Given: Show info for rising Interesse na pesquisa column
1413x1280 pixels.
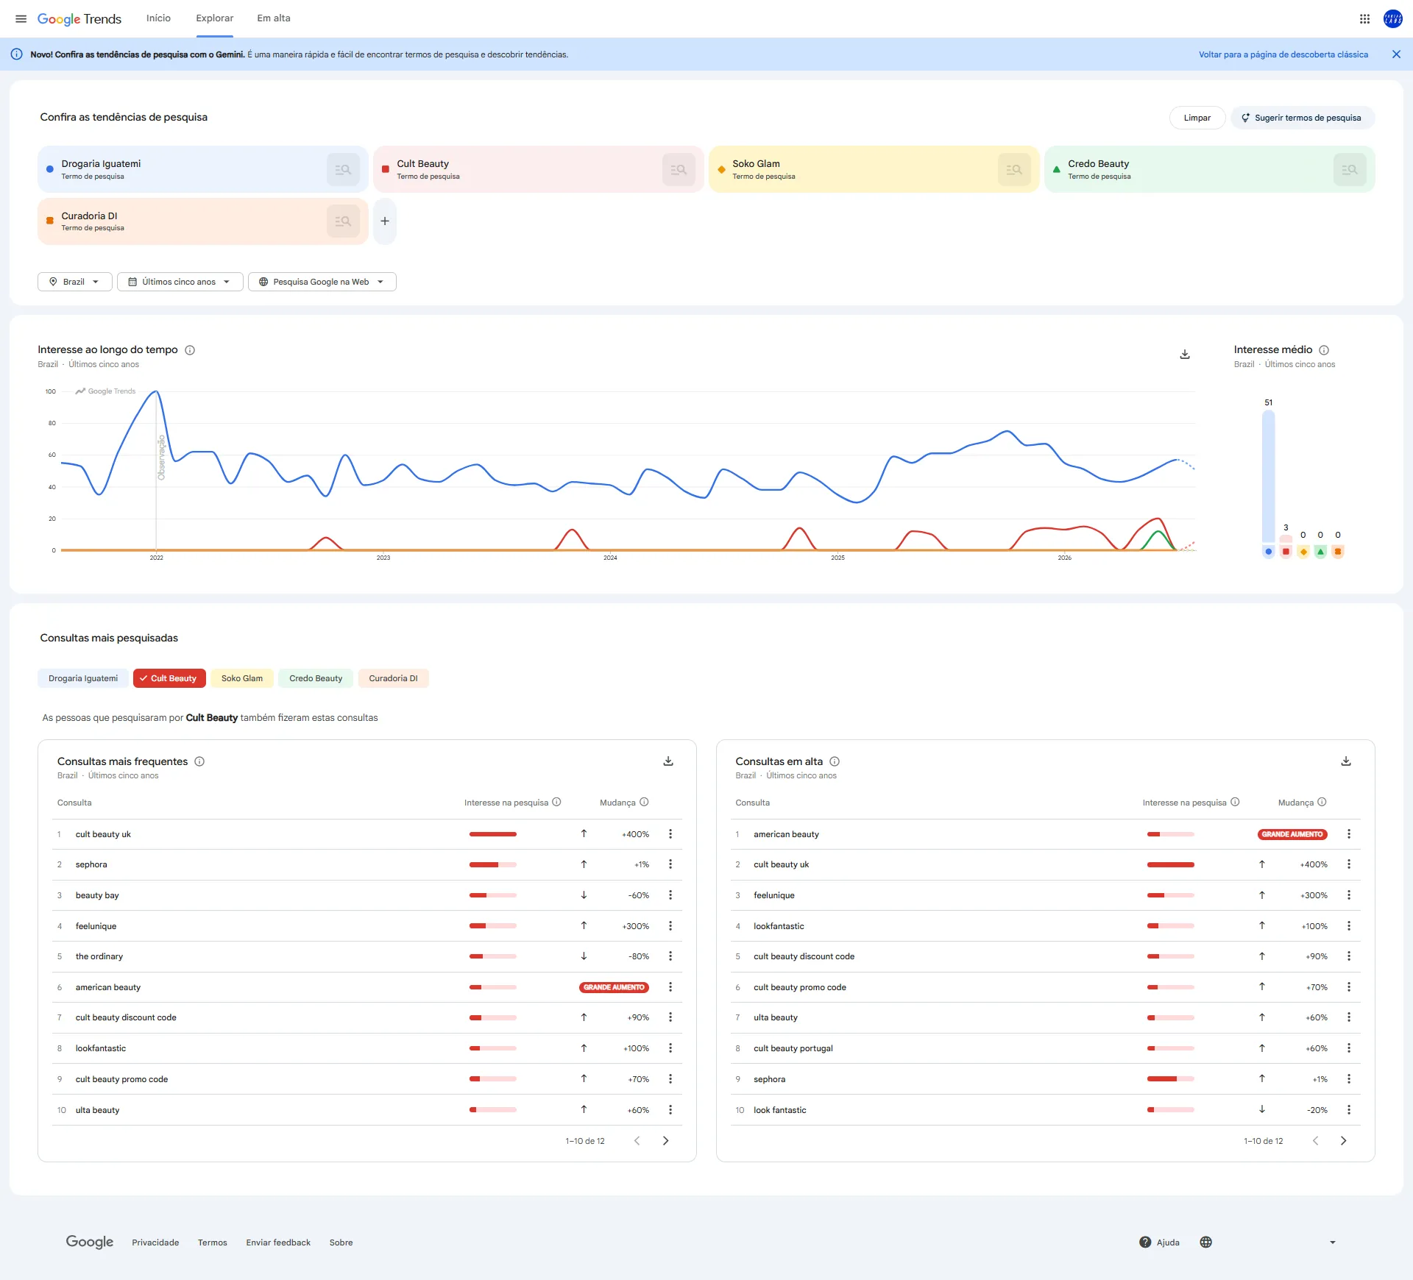Looking at the screenshot, I should click(x=1235, y=802).
